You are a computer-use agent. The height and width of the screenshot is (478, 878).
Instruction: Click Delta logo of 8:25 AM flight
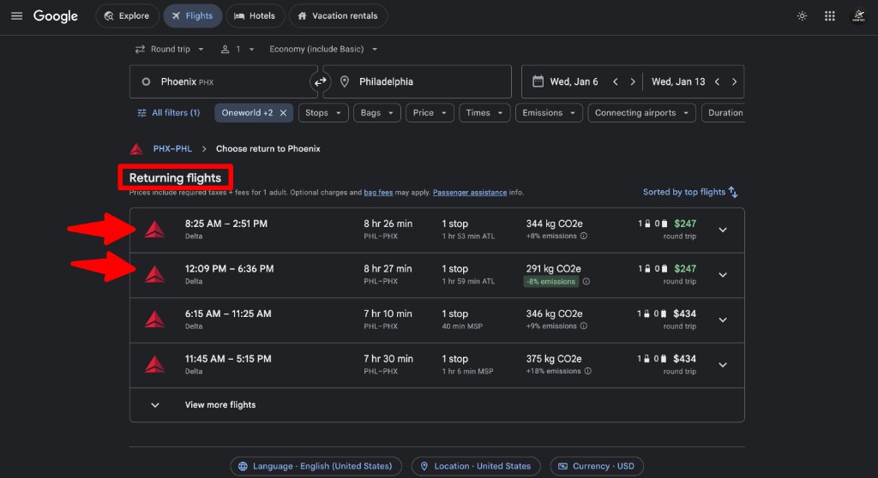(x=154, y=230)
